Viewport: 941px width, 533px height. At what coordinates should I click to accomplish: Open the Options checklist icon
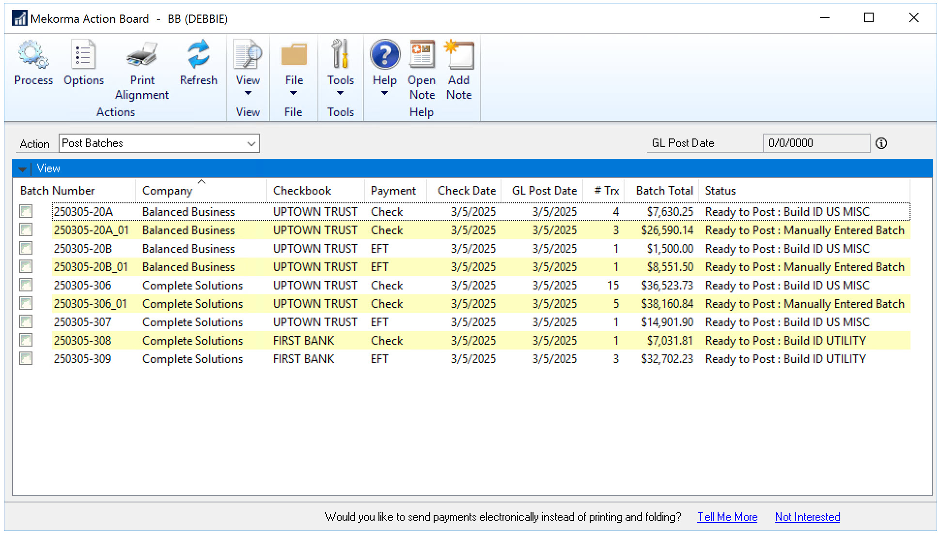tap(83, 55)
